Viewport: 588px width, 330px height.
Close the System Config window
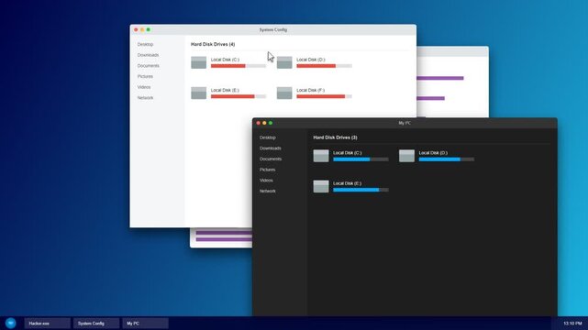coord(136,29)
